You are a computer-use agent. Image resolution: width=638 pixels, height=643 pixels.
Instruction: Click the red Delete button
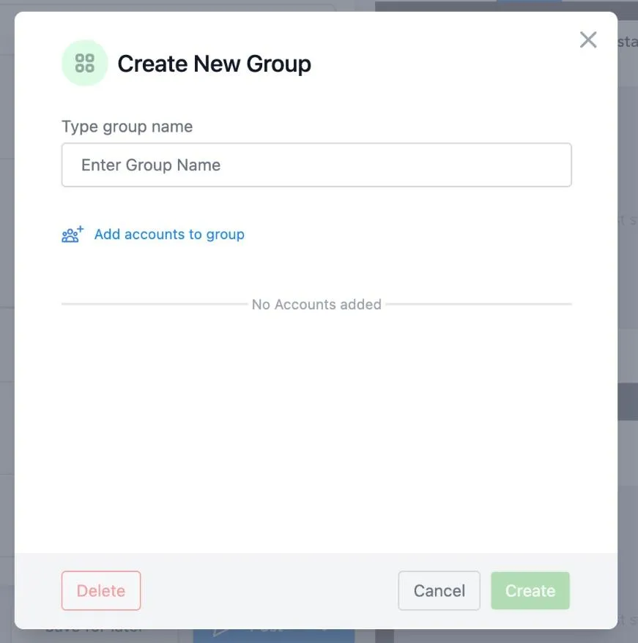(101, 590)
